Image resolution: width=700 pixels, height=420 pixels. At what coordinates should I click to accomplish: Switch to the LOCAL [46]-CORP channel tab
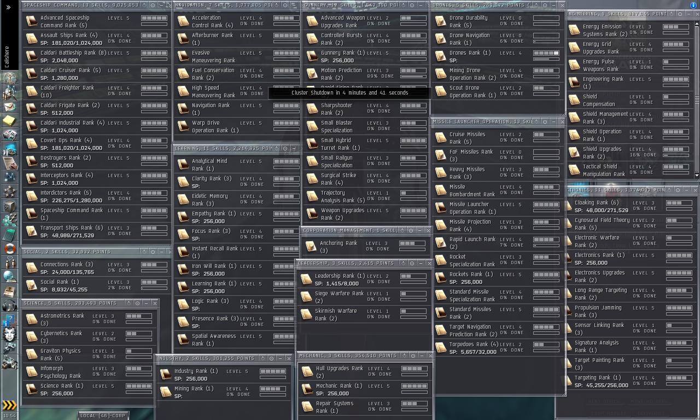[x=103, y=416]
